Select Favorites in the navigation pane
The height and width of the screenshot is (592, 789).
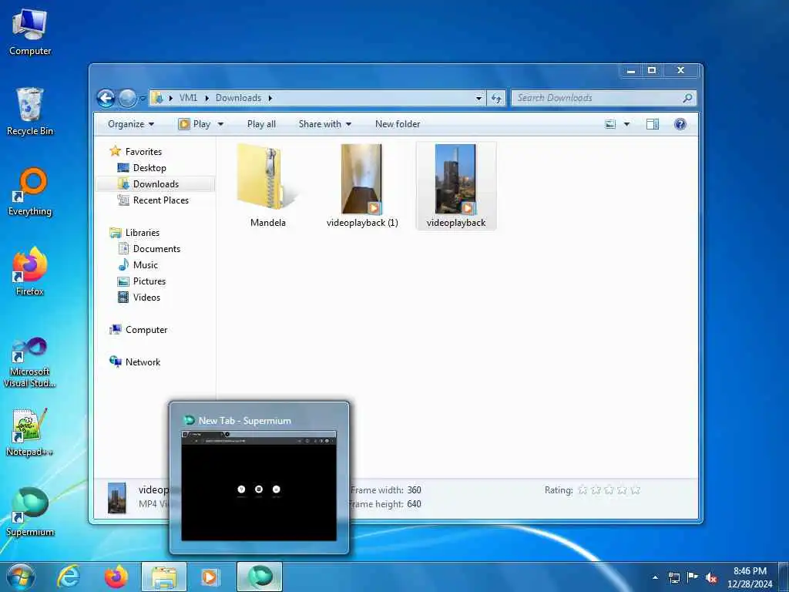click(x=143, y=152)
